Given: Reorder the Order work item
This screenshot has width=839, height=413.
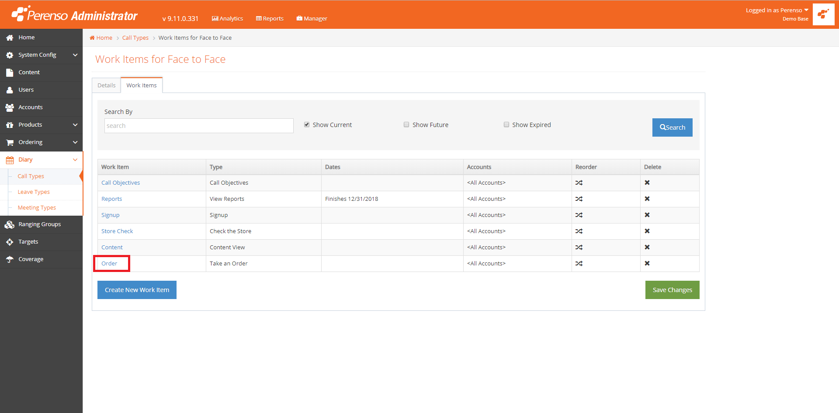Looking at the screenshot, I should (x=579, y=264).
